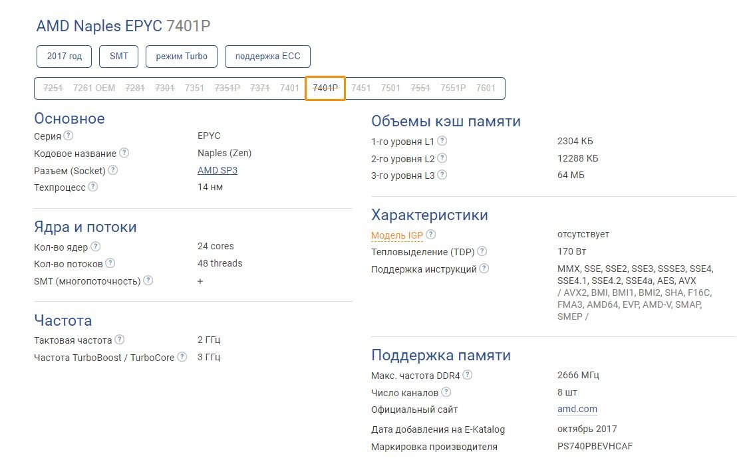Click help icon next to Кодовое название

pyautogui.click(x=124, y=153)
